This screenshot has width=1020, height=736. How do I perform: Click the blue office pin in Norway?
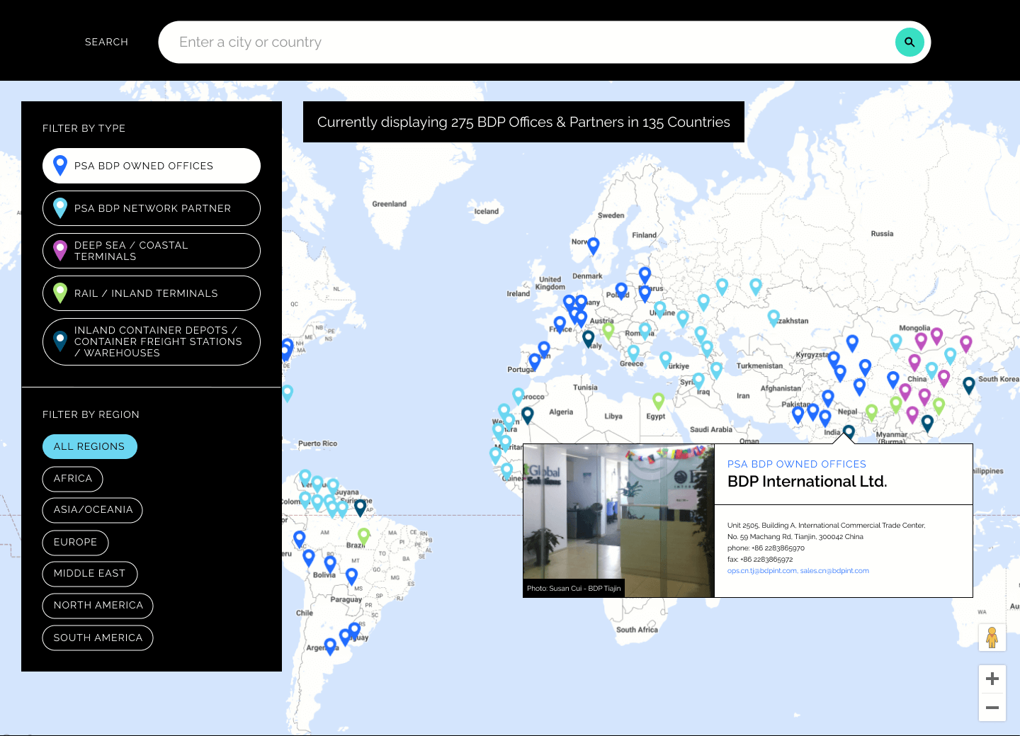click(594, 245)
